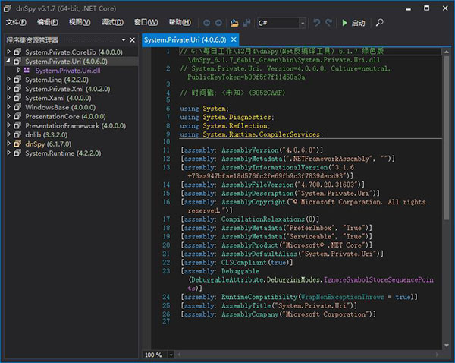Screen dimensions: 455x363
Task: Select System.Runtime (4.2.2.0) assembly
Action: click(63, 153)
